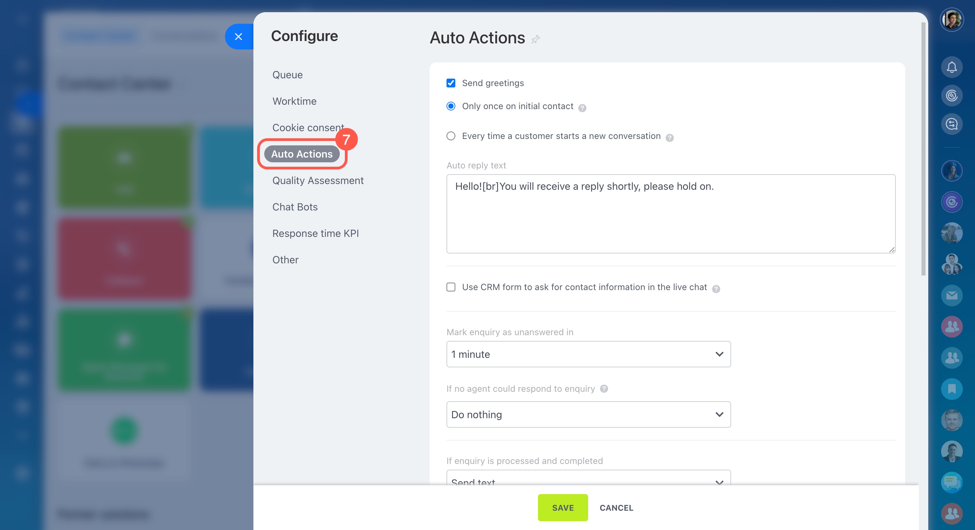This screenshot has width=975, height=530.
Task: Open the landscape photo avatar chat
Action: pos(952,233)
